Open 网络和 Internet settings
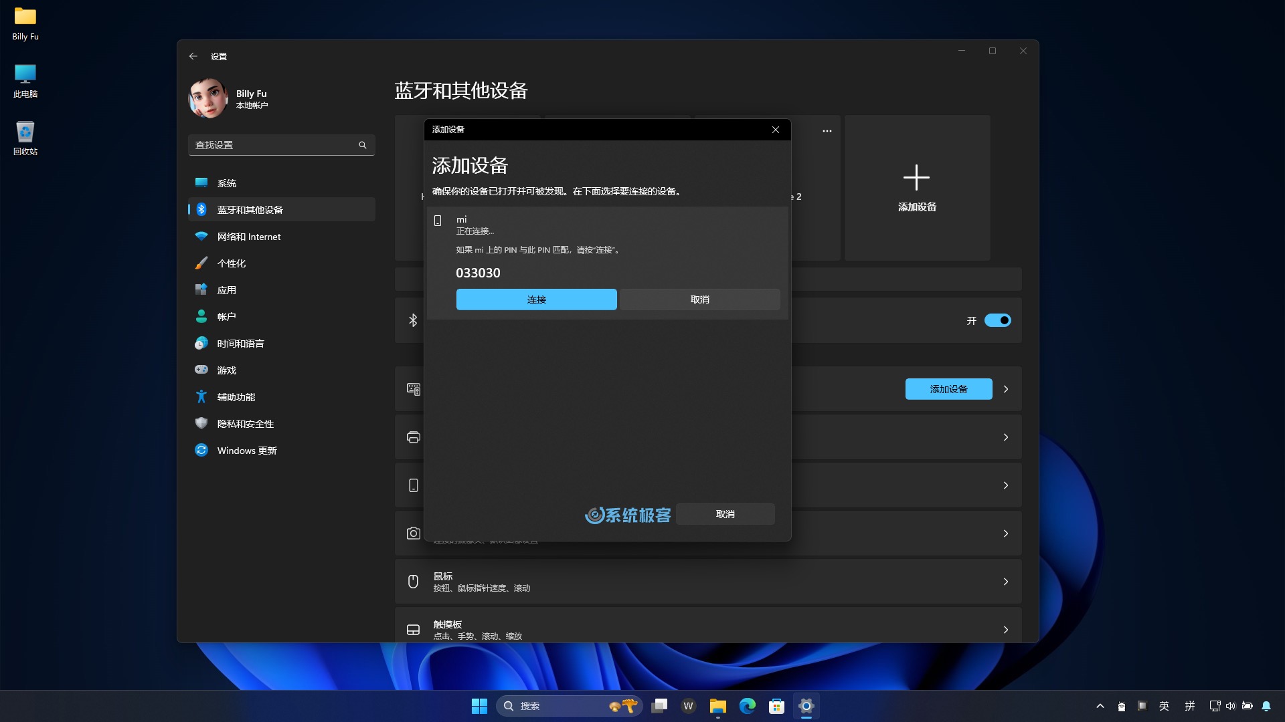The image size is (1285, 722). pyautogui.click(x=281, y=237)
